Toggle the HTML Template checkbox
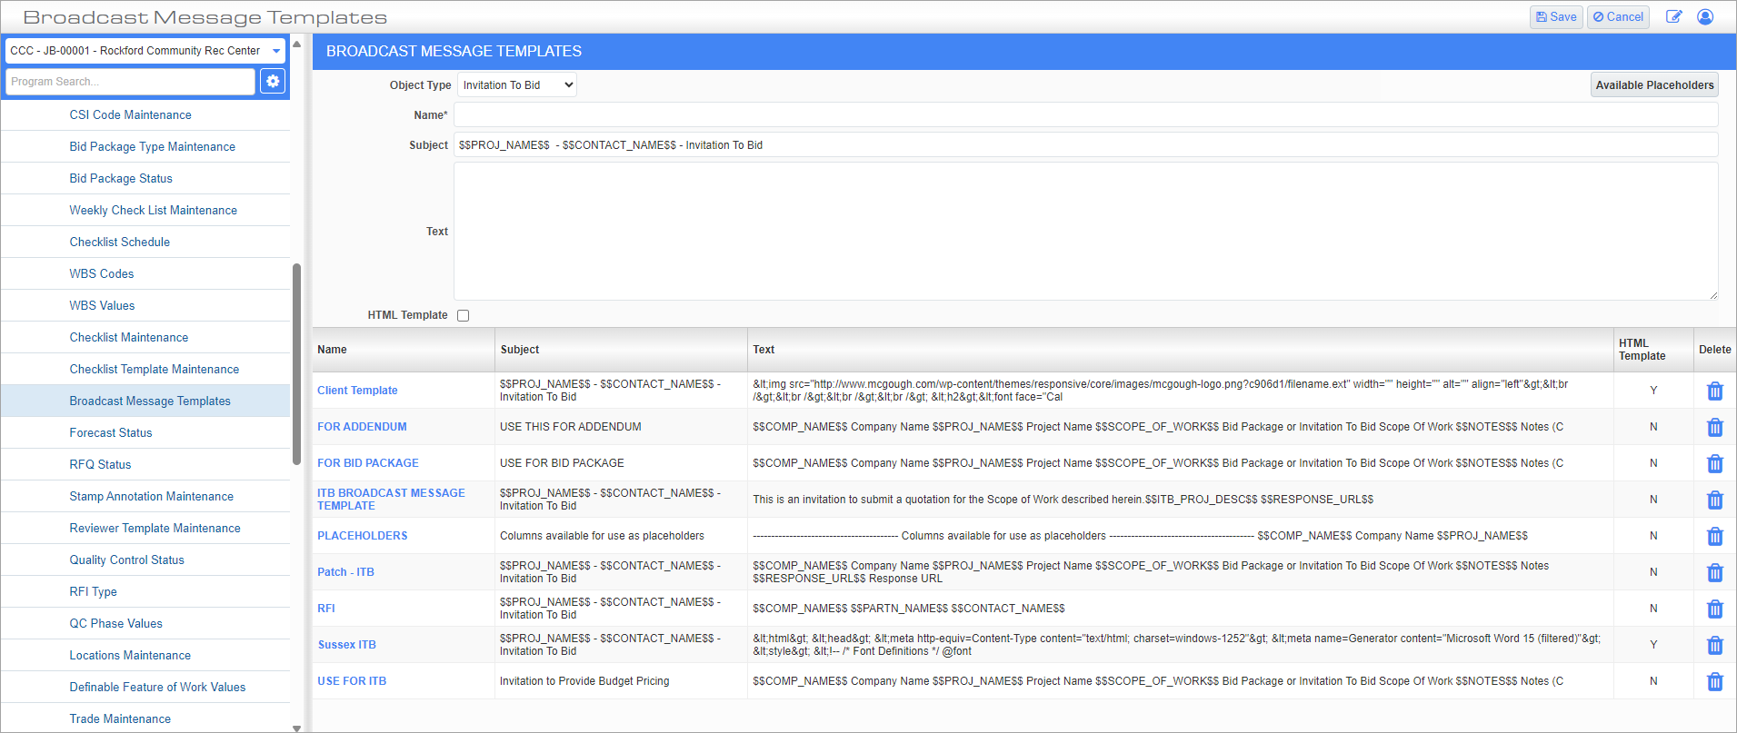The height and width of the screenshot is (733, 1737). 464,315
